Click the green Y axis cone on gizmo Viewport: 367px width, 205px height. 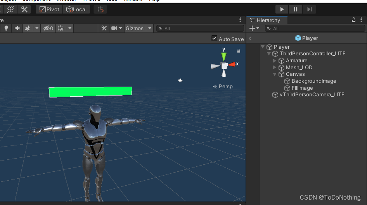pyautogui.click(x=224, y=57)
